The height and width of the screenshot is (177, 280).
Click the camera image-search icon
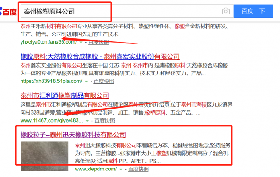(x=226, y=11)
